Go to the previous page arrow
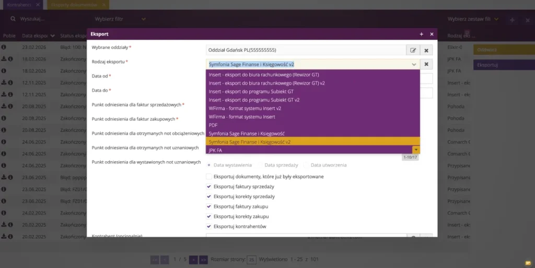535x268 pixels. 165,260
